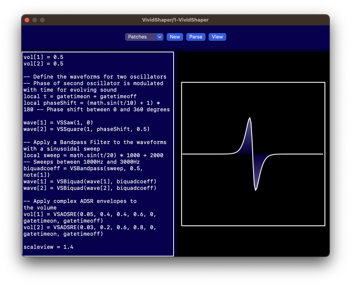The width and height of the screenshot is (351, 285).
Task: Click the local sweep = math.sin line
Action: tap(93, 155)
